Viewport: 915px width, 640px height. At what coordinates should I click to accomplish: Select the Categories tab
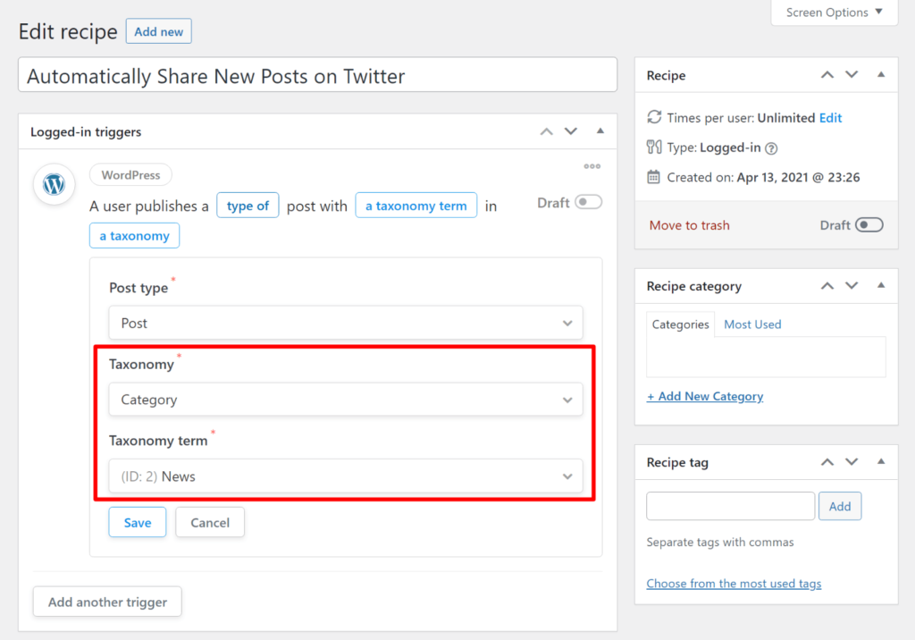(x=680, y=324)
